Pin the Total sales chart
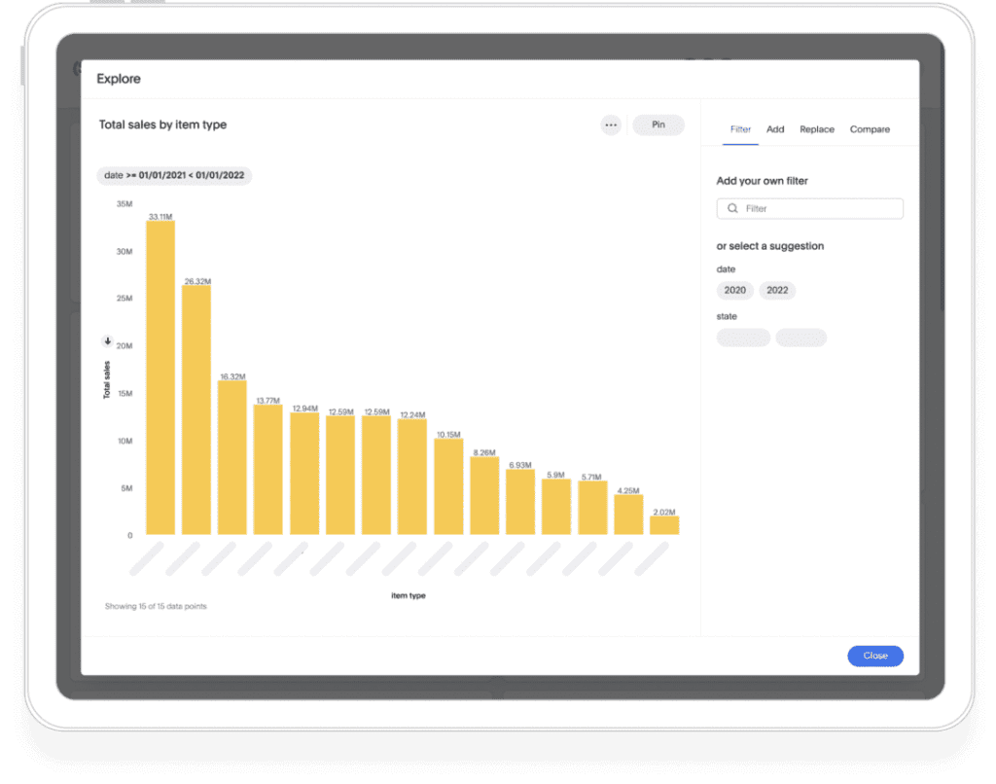This screenshot has height=784, width=996. 658,125
